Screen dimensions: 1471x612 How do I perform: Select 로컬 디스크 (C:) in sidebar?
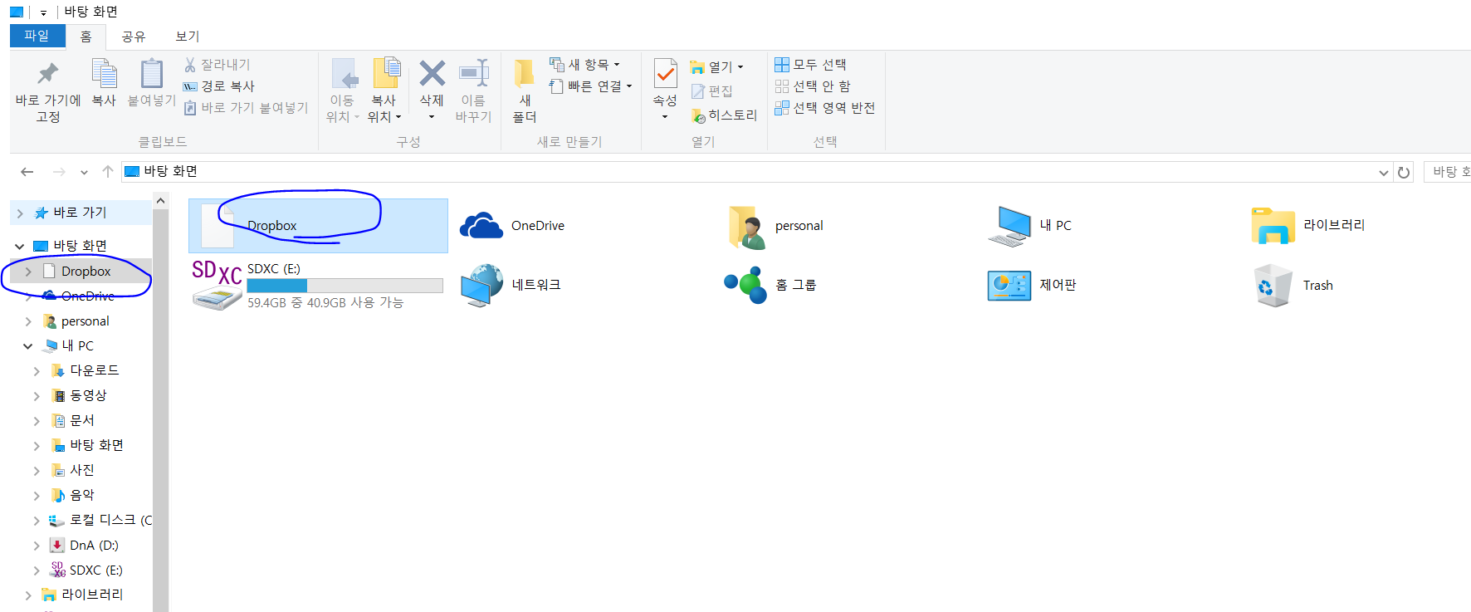(x=101, y=520)
